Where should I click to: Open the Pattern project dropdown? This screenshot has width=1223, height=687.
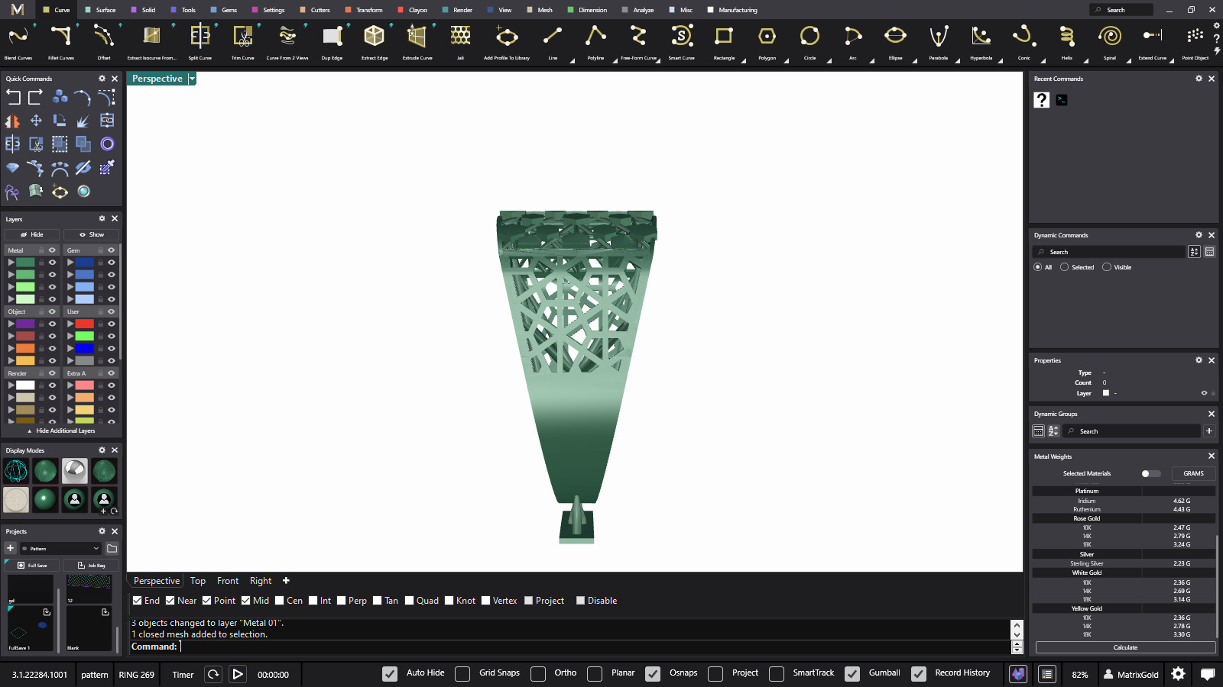(x=61, y=548)
